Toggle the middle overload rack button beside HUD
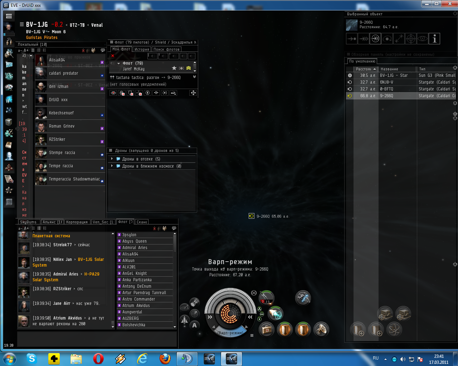The height and width of the screenshot is (366, 458). (x=262, y=314)
